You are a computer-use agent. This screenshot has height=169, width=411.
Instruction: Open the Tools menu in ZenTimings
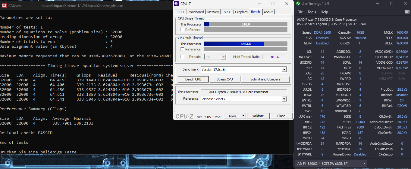tap(312, 12)
